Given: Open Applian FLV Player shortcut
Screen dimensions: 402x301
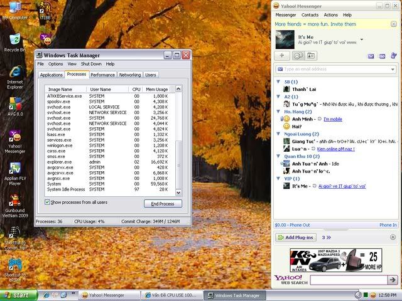Looking at the screenshot, I should tap(15, 174).
